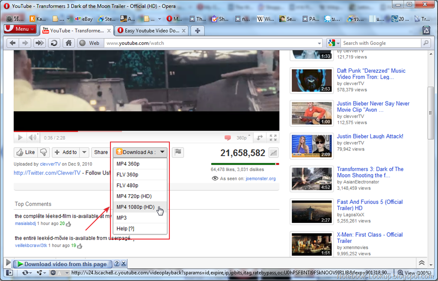Screen dimensions: 438x281
Task: Thumbs up the masialabdj comment
Action: pos(68,224)
